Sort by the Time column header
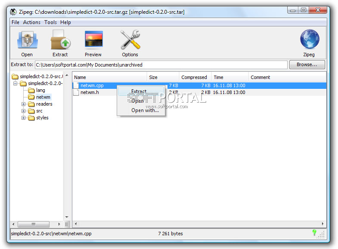Image resolution: width=338 pixels, height=249 pixels. point(230,77)
